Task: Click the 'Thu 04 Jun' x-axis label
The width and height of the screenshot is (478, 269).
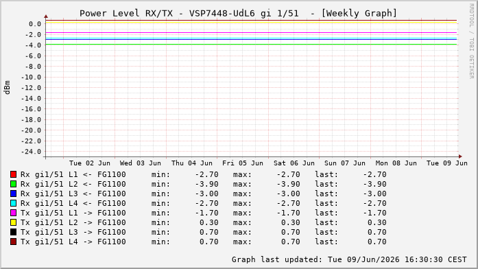Action: click(192, 163)
